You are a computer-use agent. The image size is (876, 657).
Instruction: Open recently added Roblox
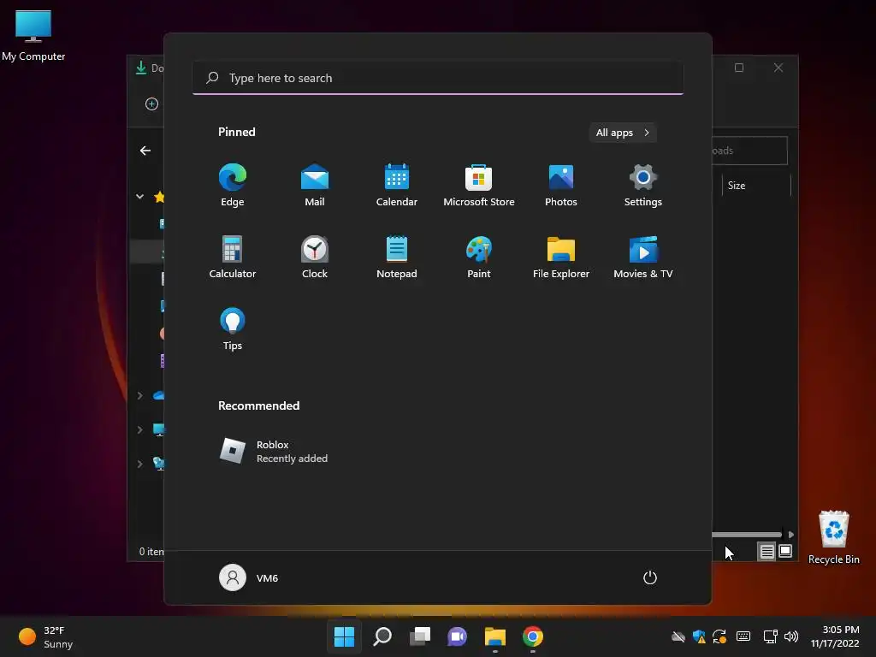pos(274,452)
